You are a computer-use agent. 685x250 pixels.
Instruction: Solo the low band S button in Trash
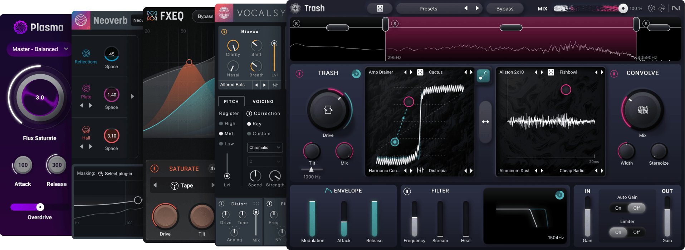(x=296, y=24)
